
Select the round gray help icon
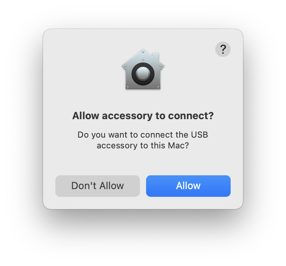(223, 49)
